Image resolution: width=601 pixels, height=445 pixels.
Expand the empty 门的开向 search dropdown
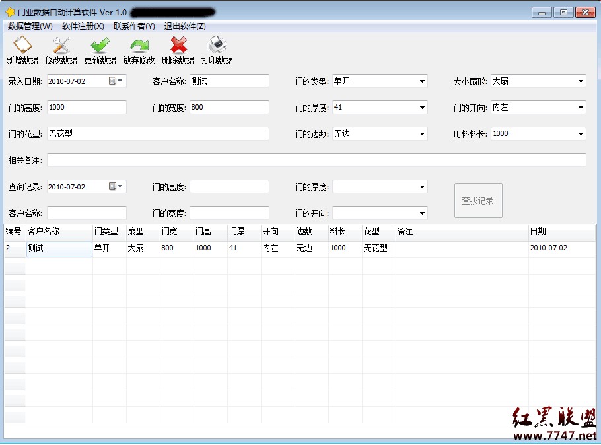[422, 213]
